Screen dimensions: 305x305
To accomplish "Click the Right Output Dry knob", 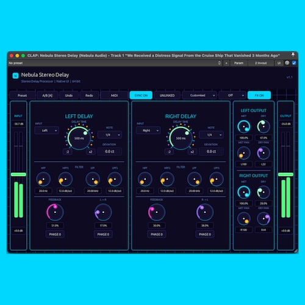I will pyautogui.click(x=264, y=192).
